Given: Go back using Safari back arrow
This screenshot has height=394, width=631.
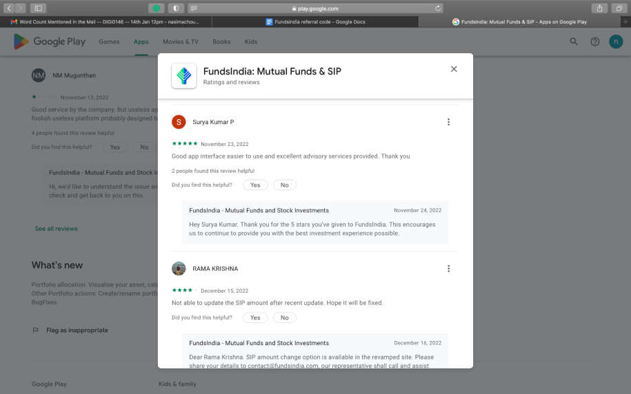Looking at the screenshot, I should point(9,8).
